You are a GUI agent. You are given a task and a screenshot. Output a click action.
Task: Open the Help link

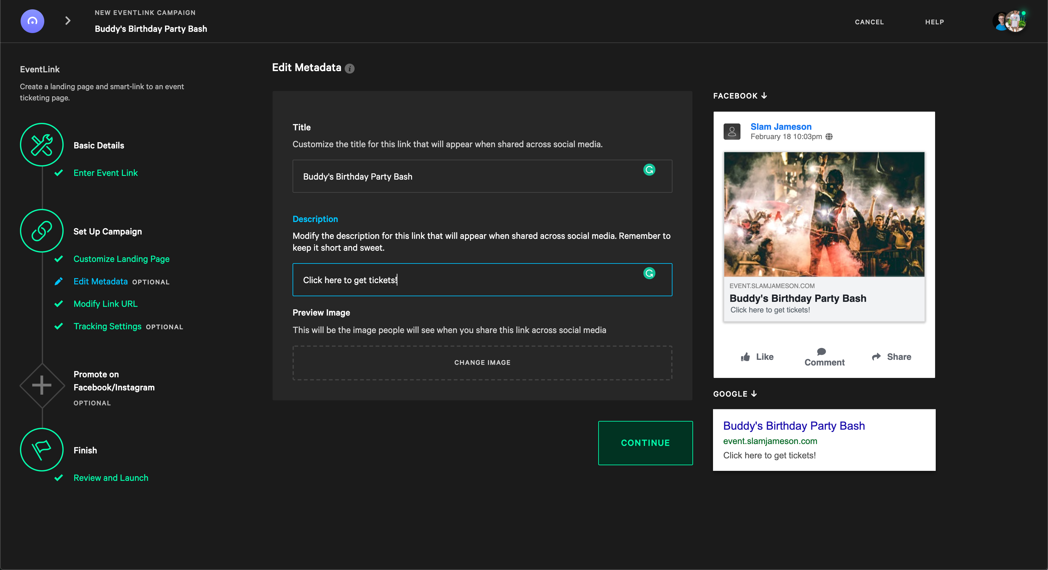934,22
